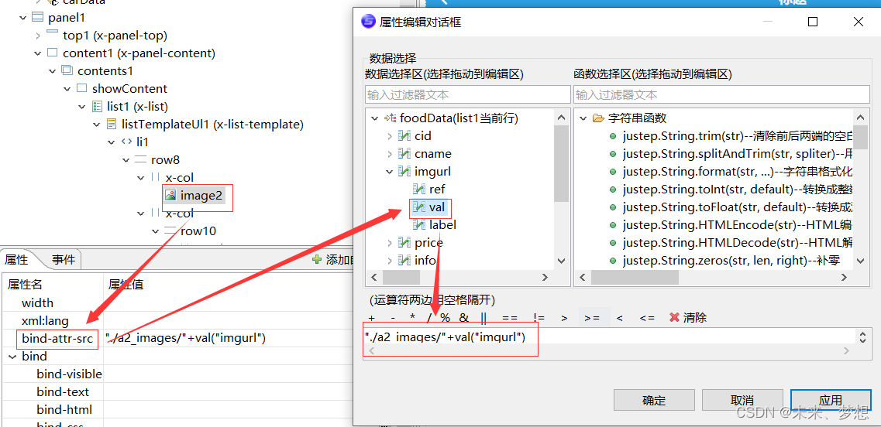Select justep.String.HTMLEncode function
881x427 pixels.
click(736, 225)
